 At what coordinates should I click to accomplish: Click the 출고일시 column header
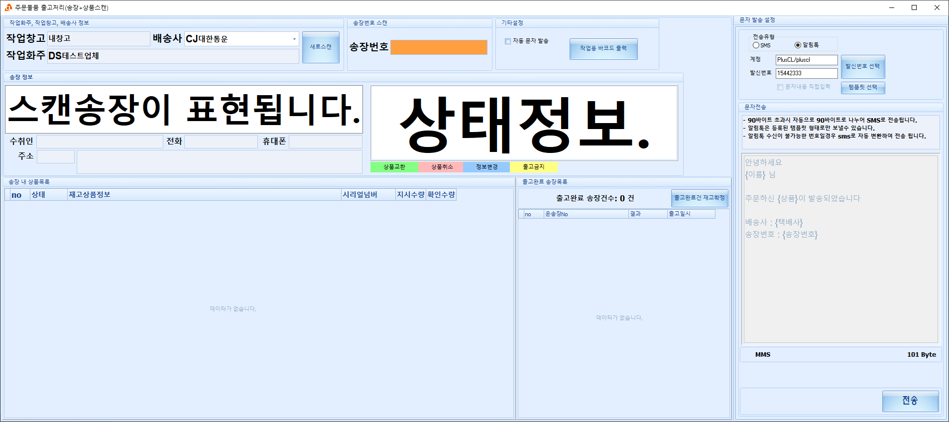coord(691,214)
